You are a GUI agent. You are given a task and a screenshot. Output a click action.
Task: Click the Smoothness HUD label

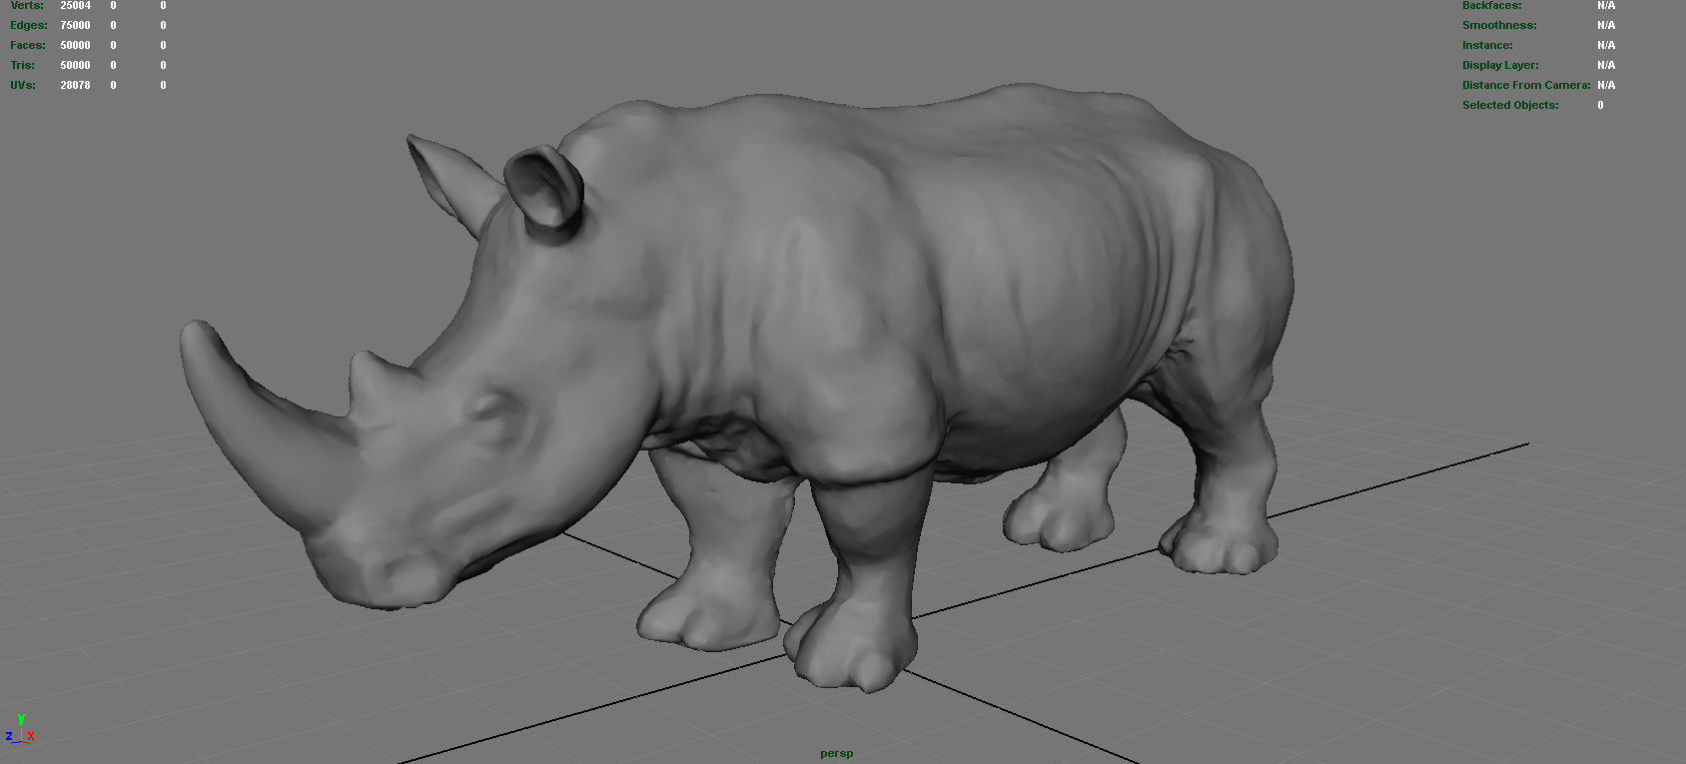point(1499,25)
